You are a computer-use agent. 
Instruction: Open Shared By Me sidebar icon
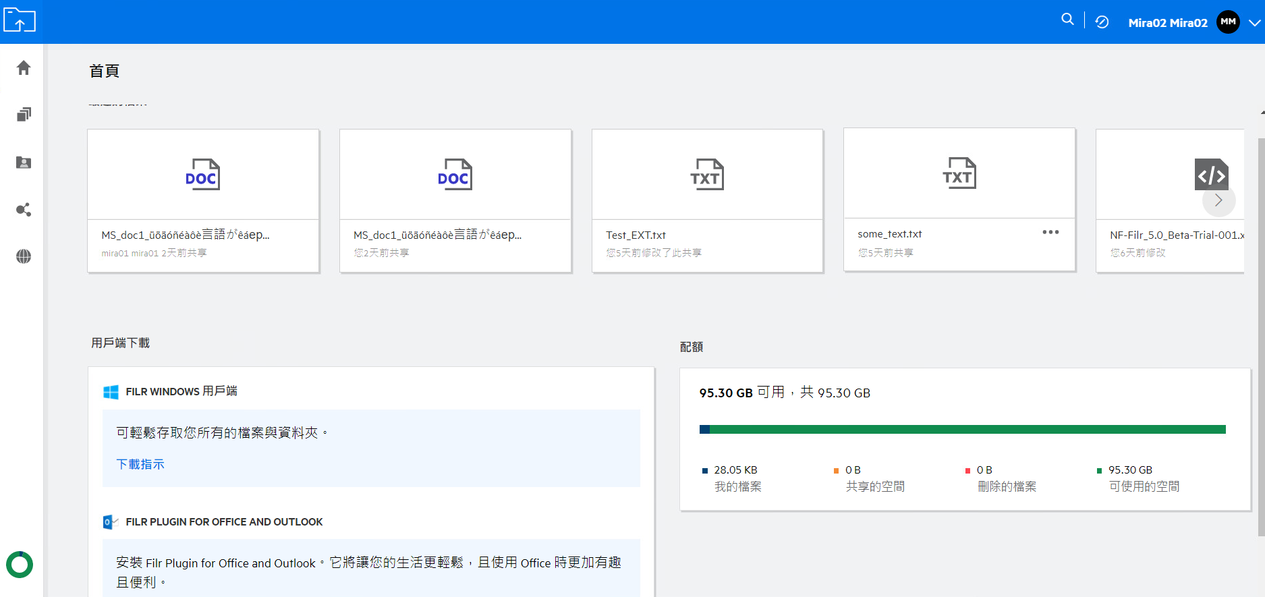pos(24,210)
